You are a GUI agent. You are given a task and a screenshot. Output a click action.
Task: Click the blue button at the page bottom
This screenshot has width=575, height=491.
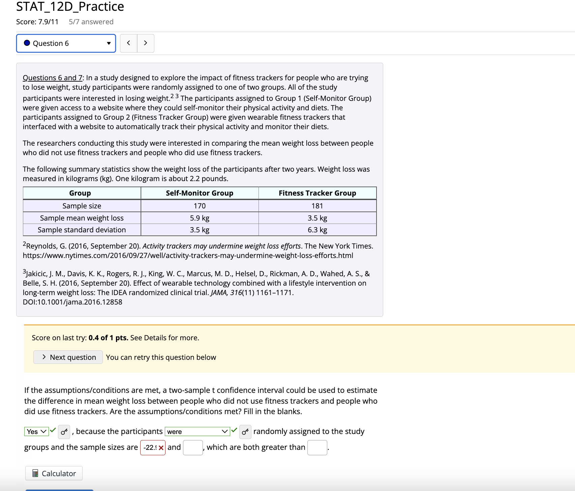pyautogui.click(x=59, y=490)
